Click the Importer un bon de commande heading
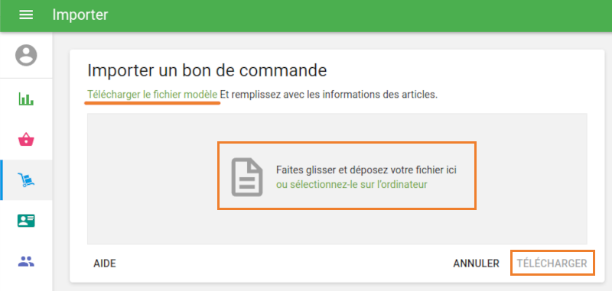The height and width of the screenshot is (291, 612). [207, 71]
